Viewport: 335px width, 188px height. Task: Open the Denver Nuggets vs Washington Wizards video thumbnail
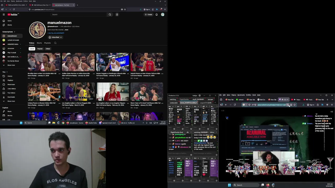pos(113,62)
